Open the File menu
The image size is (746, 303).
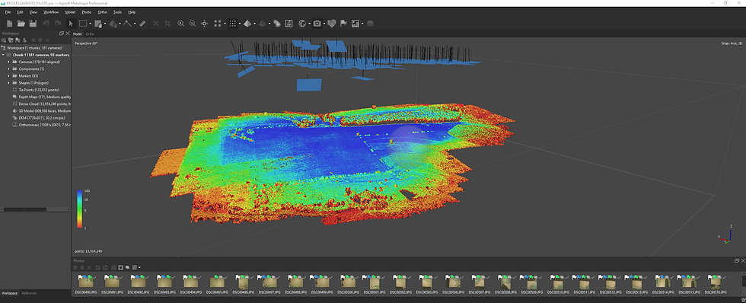8,12
